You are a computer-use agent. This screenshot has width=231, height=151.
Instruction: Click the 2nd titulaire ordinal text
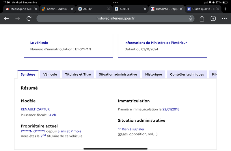[43, 136]
